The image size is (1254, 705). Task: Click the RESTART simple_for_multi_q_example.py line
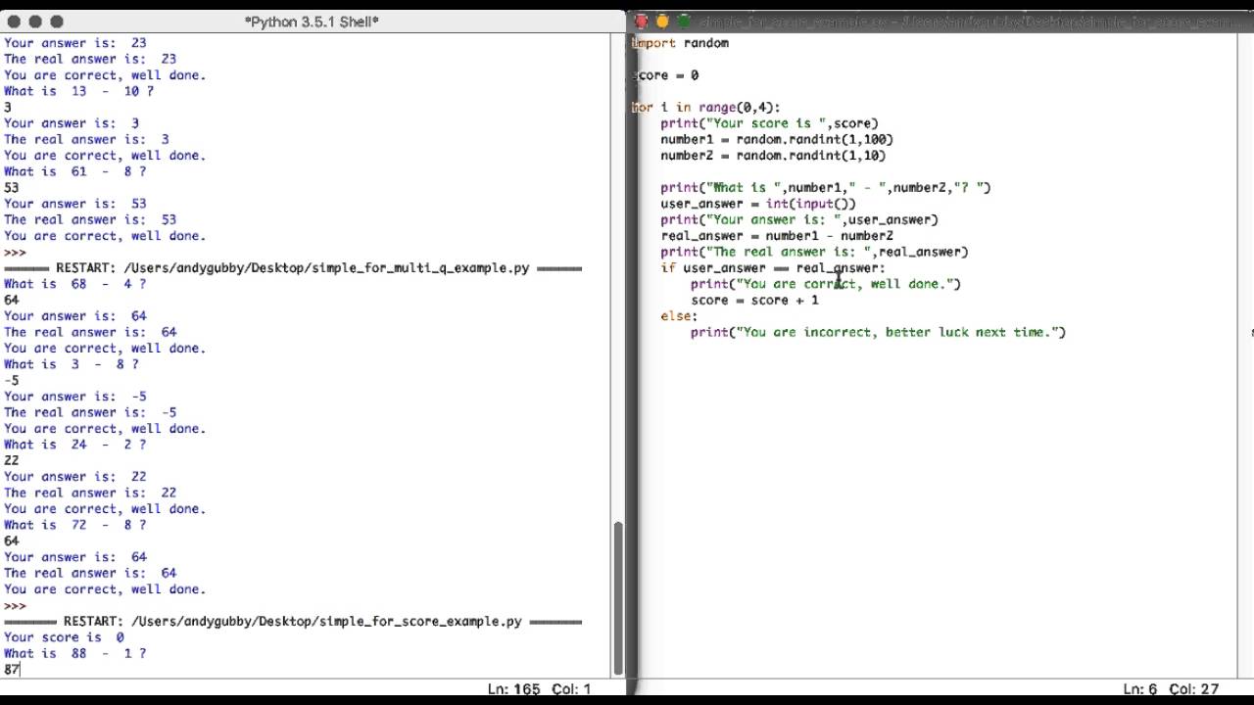click(x=293, y=268)
